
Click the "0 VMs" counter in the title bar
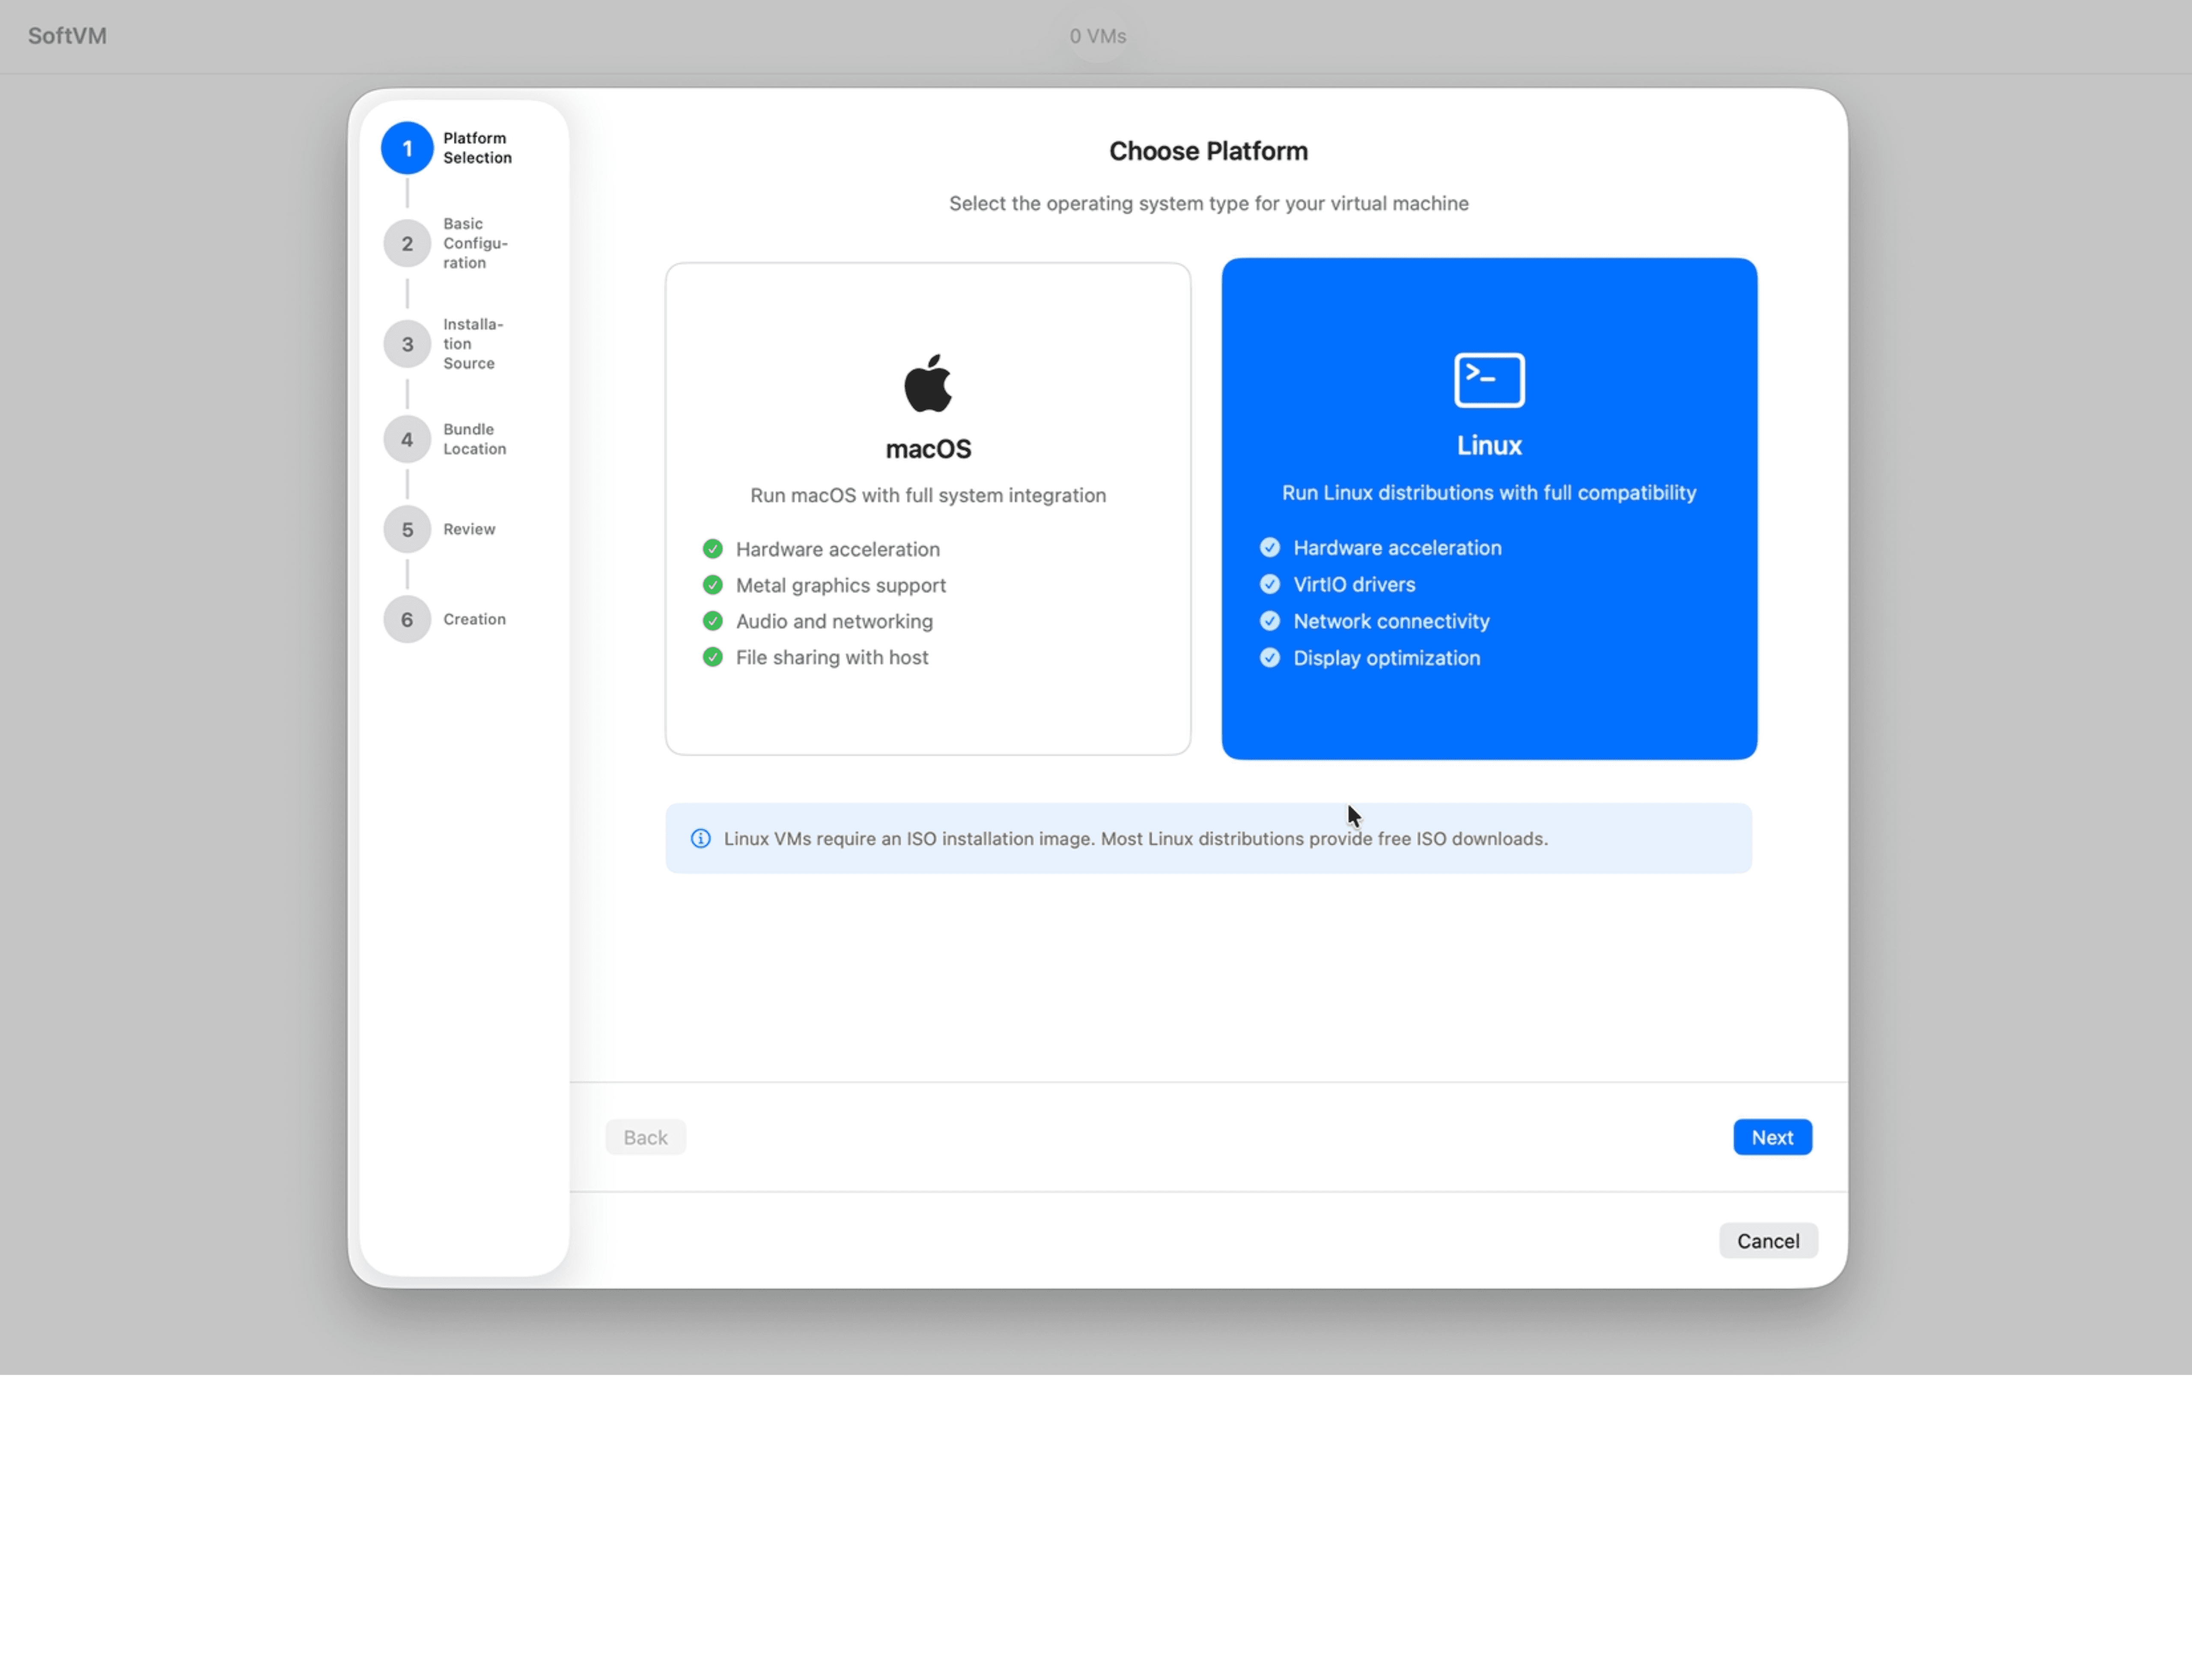click(1098, 36)
